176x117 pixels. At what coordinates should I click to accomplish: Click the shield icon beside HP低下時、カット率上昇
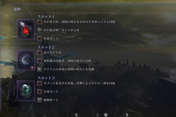[39, 30]
